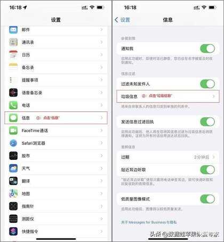The width and height of the screenshot is (224, 242).
Task: Open the 地图 settings row
Action: [56, 193]
